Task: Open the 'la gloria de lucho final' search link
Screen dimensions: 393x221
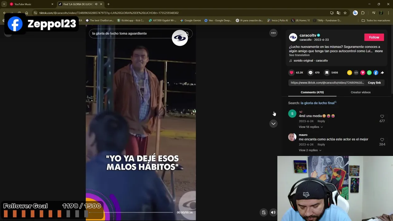Action: tap(318, 103)
